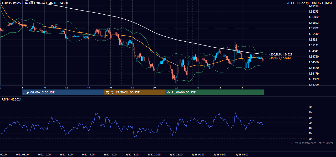Click RSI scale value 20
The width and height of the screenshot is (336, 157).
tap(310, 139)
